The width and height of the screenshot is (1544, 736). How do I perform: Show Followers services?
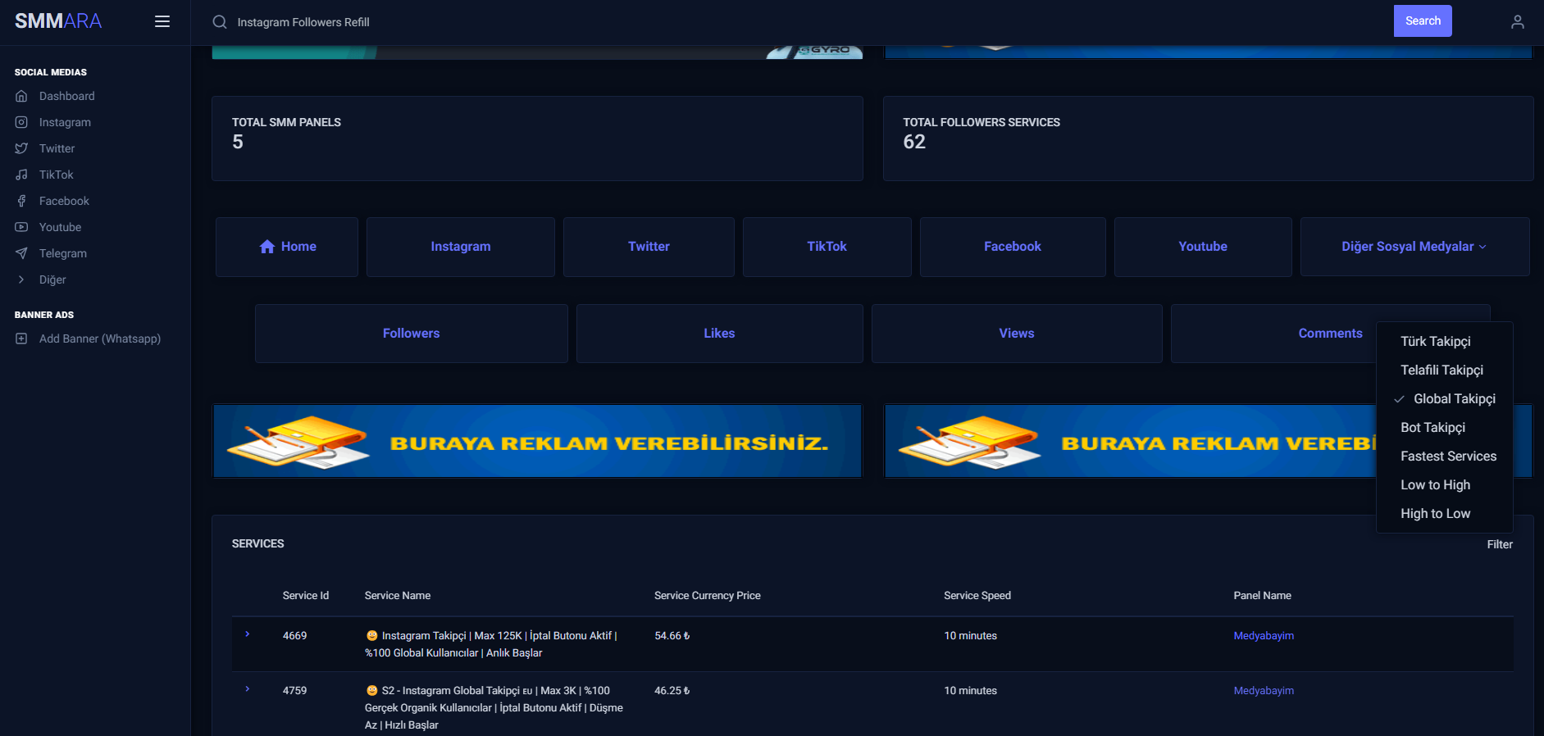point(412,334)
